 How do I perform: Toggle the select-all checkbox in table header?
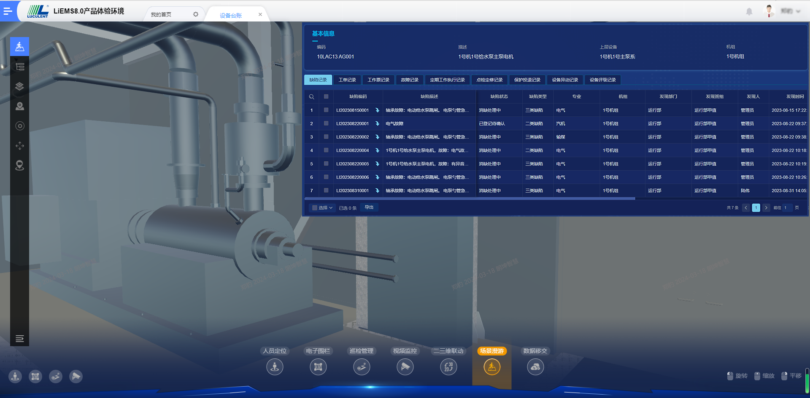coord(326,96)
